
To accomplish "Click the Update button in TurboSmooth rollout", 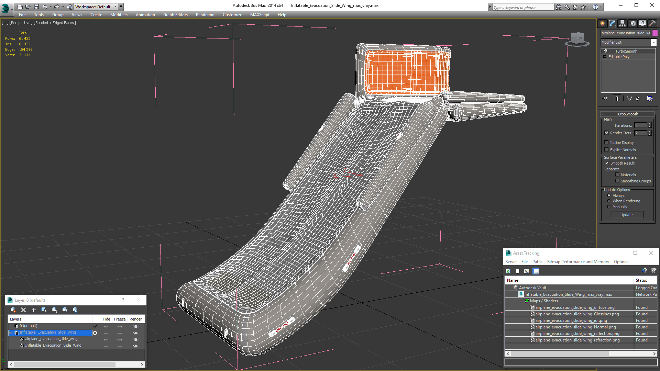I will (626, 215).
